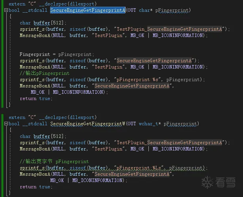The width and height of the screenshot is (243, 197).
Task: Click the highlighted SecureEngineGetFingerprintA function name
Action: (x=88, y=10)
